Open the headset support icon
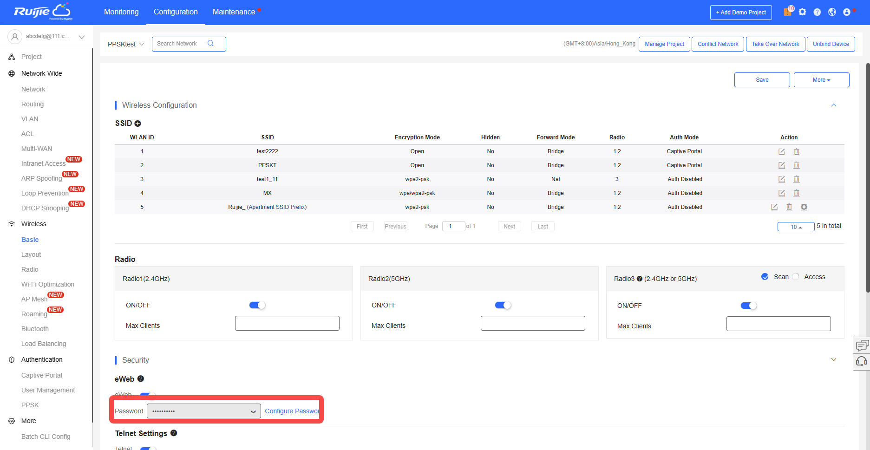Viewport: 870px width, 450px height. pos(861,361)
